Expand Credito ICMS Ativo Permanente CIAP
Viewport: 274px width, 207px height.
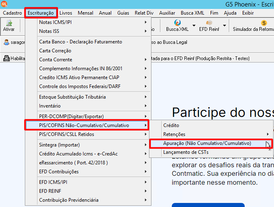88,78
